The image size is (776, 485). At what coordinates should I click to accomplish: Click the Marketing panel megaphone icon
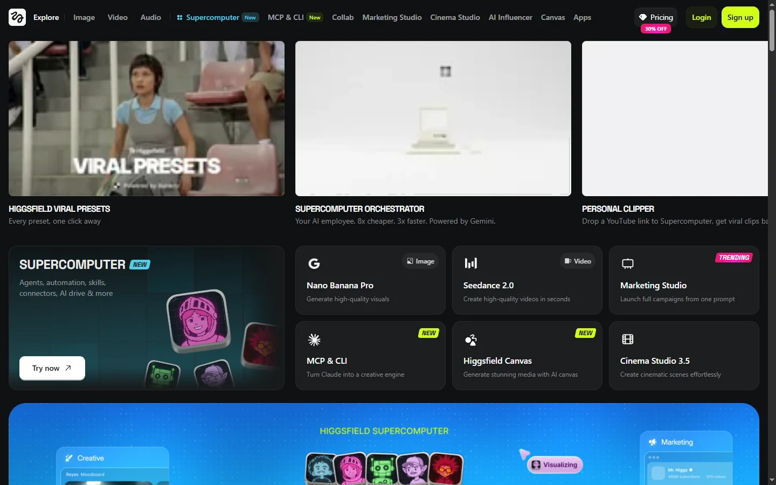tap(653, 442)
